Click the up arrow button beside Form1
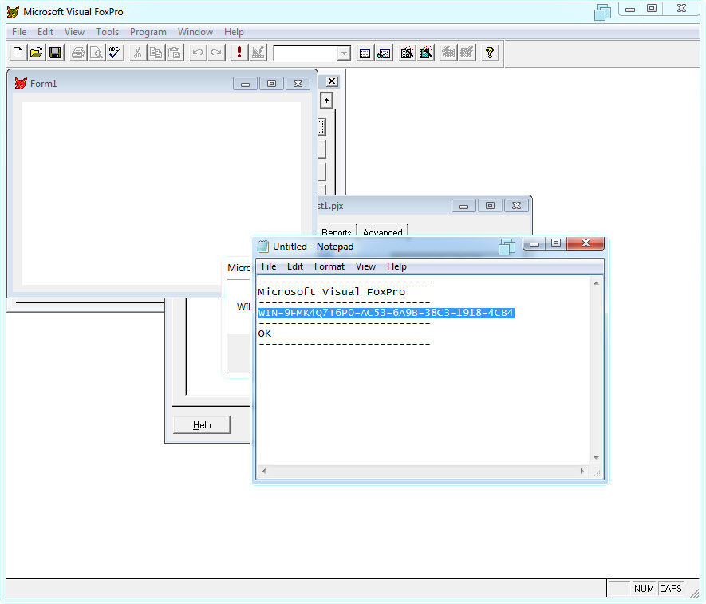Viewport: 706px width, 604px height. (x=326, y=101)
